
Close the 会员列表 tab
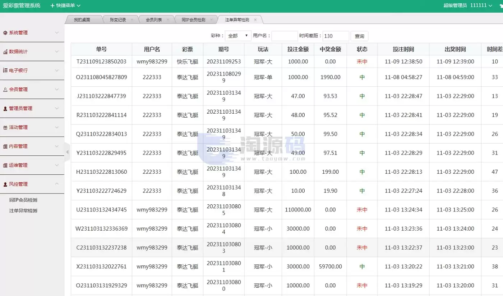pos(167,20)
